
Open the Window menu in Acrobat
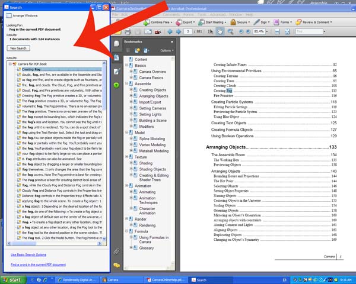(235, 15)
